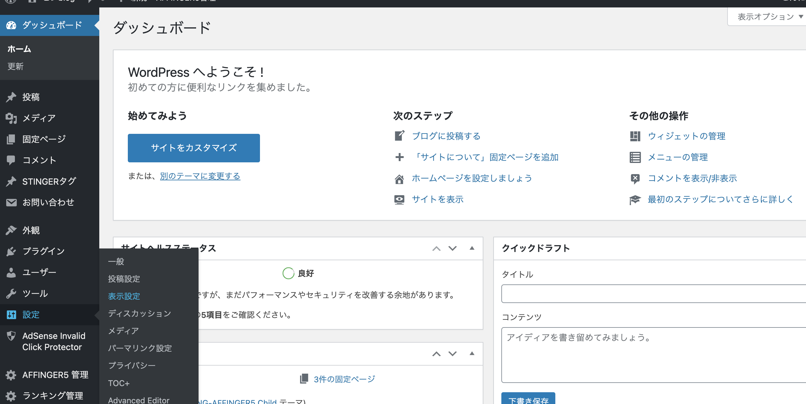806x404 pixels.
Task: Click the envelope icon for お問い合わせ
Action: [11, 203]
